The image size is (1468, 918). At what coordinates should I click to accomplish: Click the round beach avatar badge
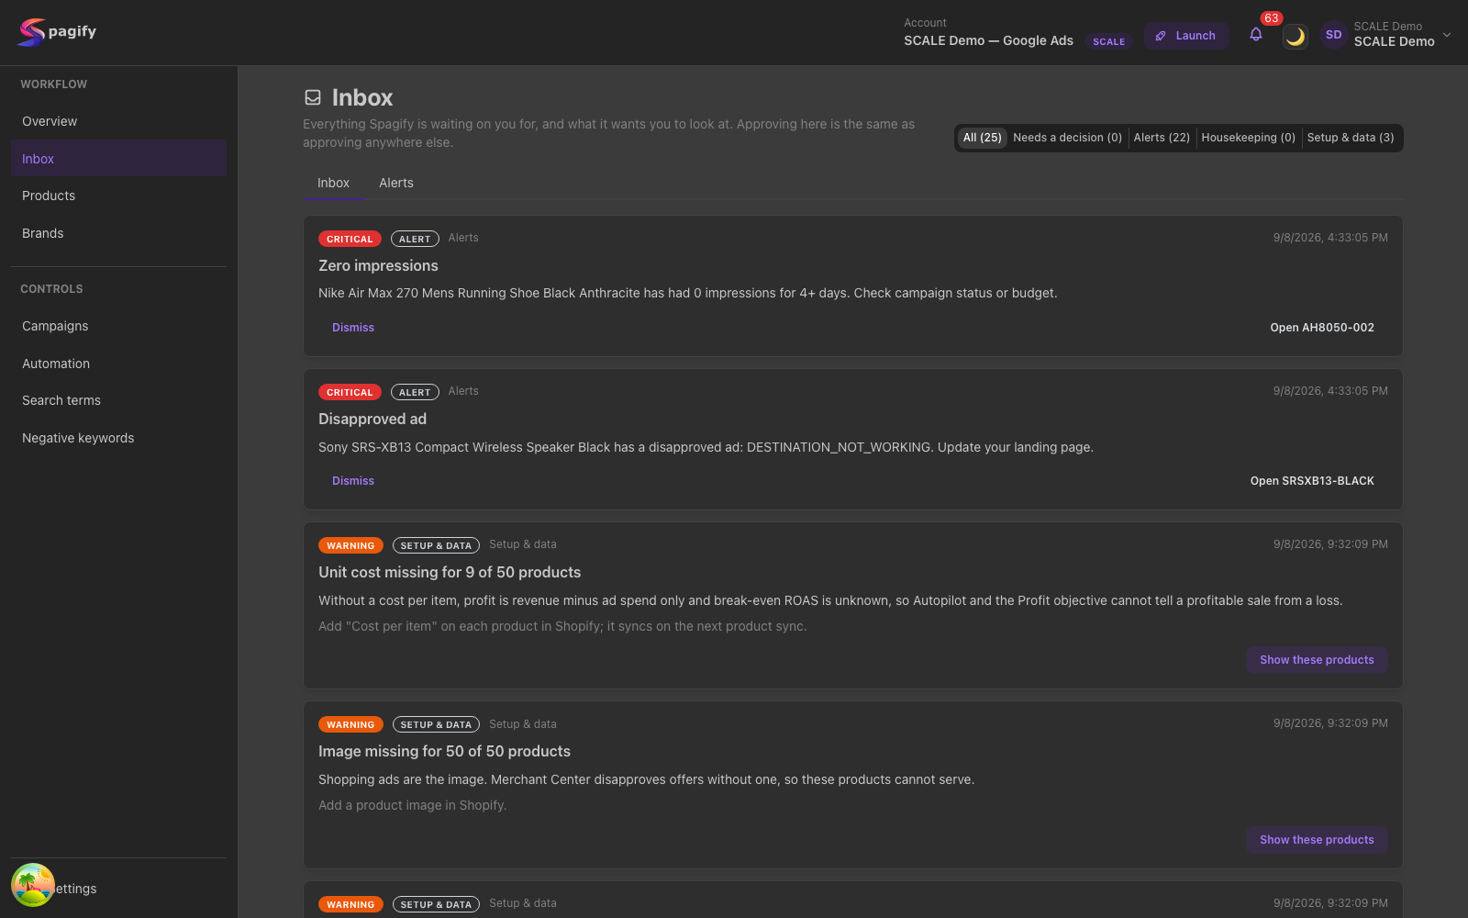[33, 885]
